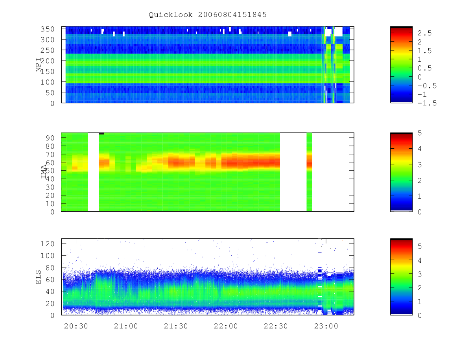Click the 4 label on ELS colorbar
This screenshot has height=354, width=472.
pos(420,260)
